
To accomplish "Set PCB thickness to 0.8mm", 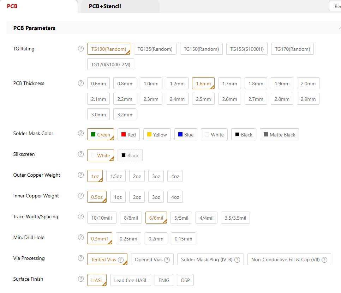I will tap(125, 84).
